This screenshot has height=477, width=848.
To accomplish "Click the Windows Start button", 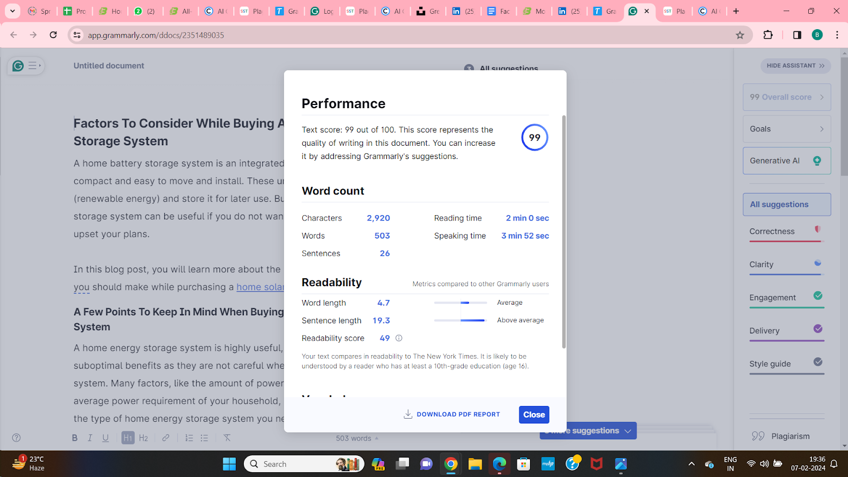I will [229, 464].
